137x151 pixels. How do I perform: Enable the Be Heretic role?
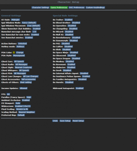(x=69, y=82)
